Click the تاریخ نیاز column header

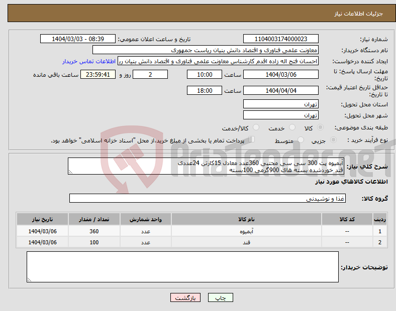click(42, 219)
